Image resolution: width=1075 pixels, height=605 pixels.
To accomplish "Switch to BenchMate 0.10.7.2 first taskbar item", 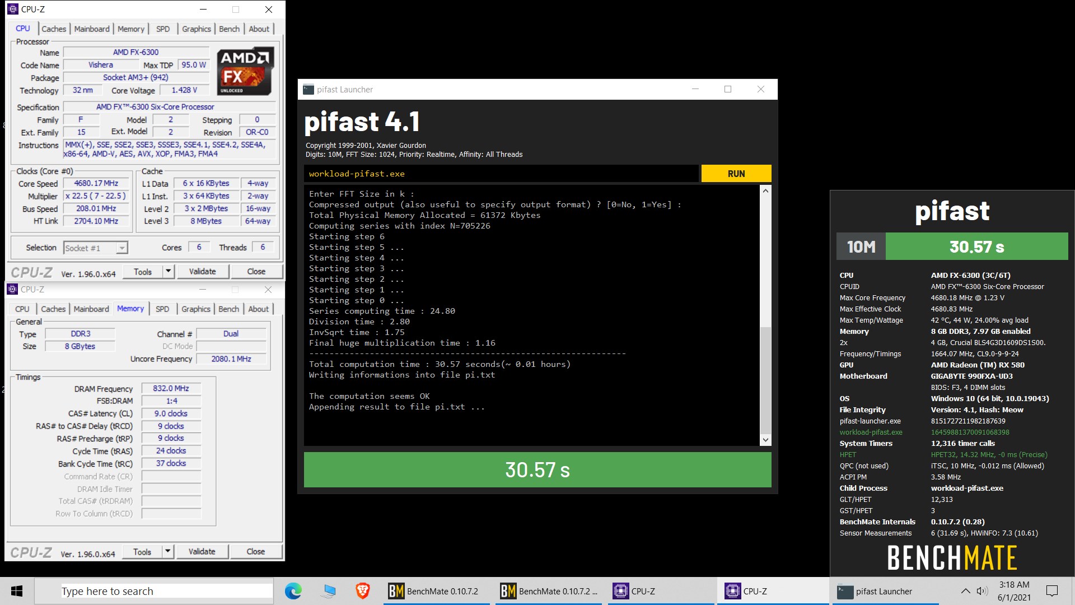I will (x=437, y=591).
